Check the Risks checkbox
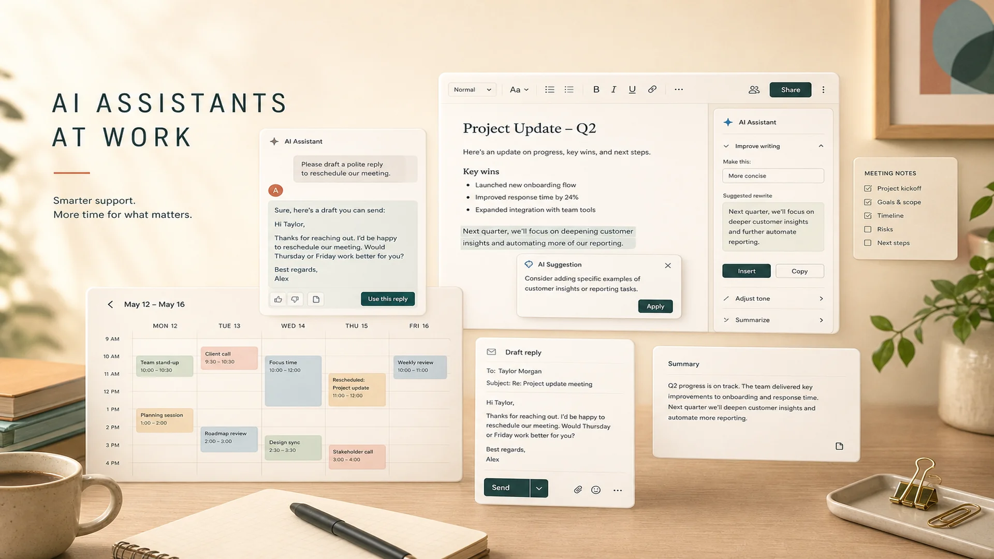 pos(868,229)
